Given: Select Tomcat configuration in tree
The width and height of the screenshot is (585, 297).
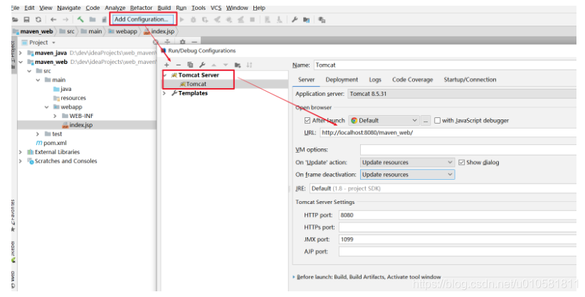Looking at the screenshot, I should point(193,85).
